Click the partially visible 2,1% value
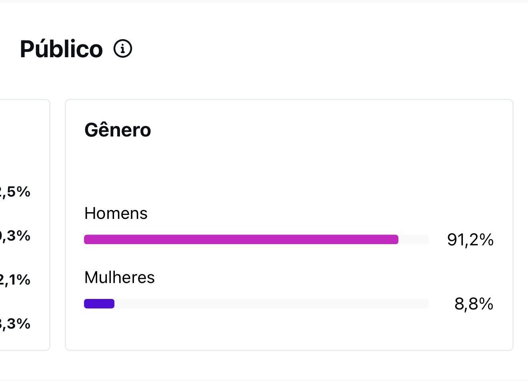The height and width of the screenshot is (381, 528). click(15, 280)
